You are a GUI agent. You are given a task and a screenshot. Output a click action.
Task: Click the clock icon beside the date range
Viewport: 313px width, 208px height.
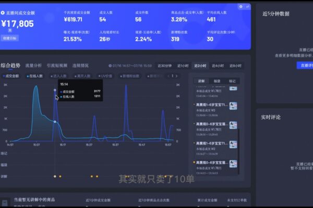click(110, 66)
